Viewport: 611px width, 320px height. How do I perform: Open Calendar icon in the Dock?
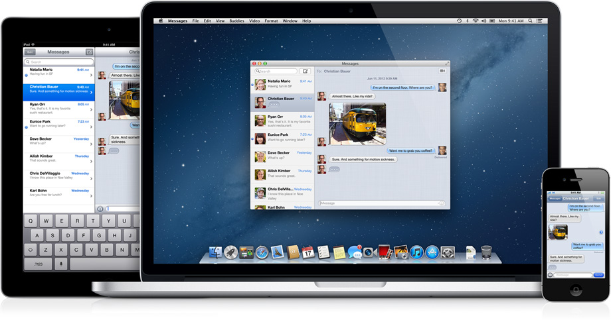308,252
